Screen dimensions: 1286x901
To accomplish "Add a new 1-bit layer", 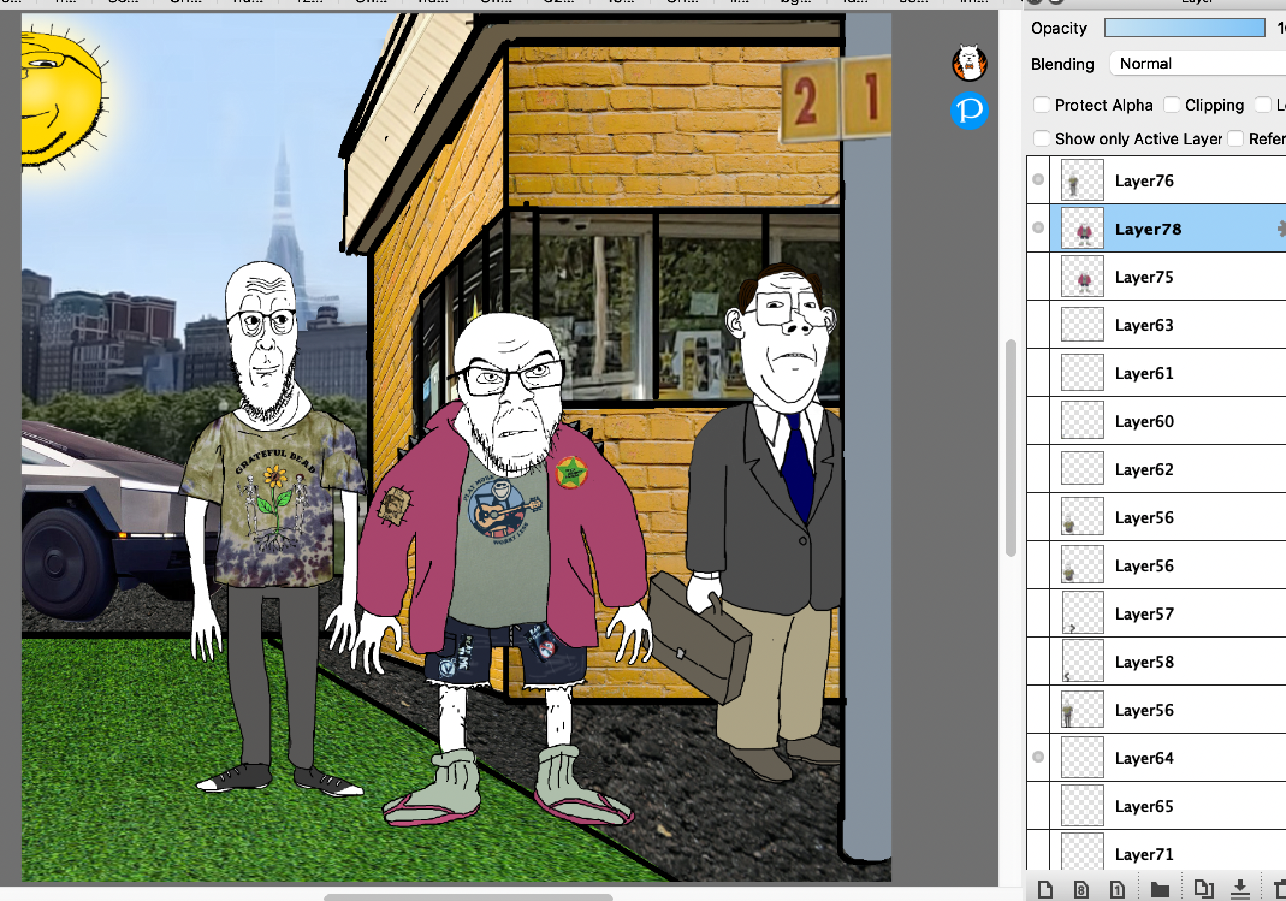I will click(1117, 889).
